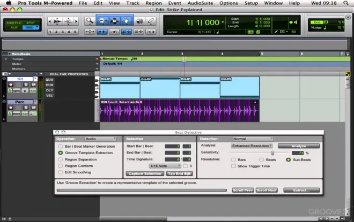
Task: Open the Setup menu
Action: 251,3
